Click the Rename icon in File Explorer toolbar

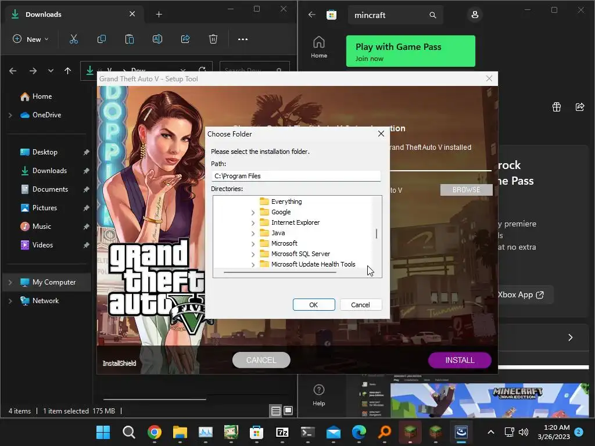point(157,39)
